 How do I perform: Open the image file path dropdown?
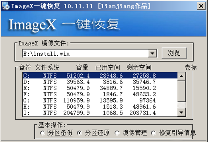pyautogui.click(x=153, y=54)
